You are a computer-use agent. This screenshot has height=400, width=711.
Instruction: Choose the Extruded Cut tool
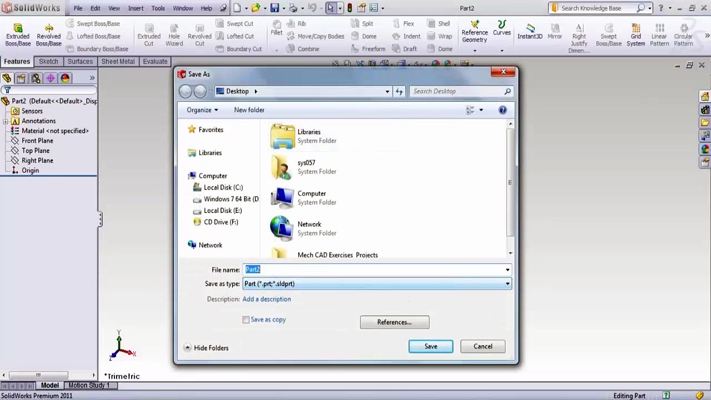pyautogui.click(x=149, y=35)
